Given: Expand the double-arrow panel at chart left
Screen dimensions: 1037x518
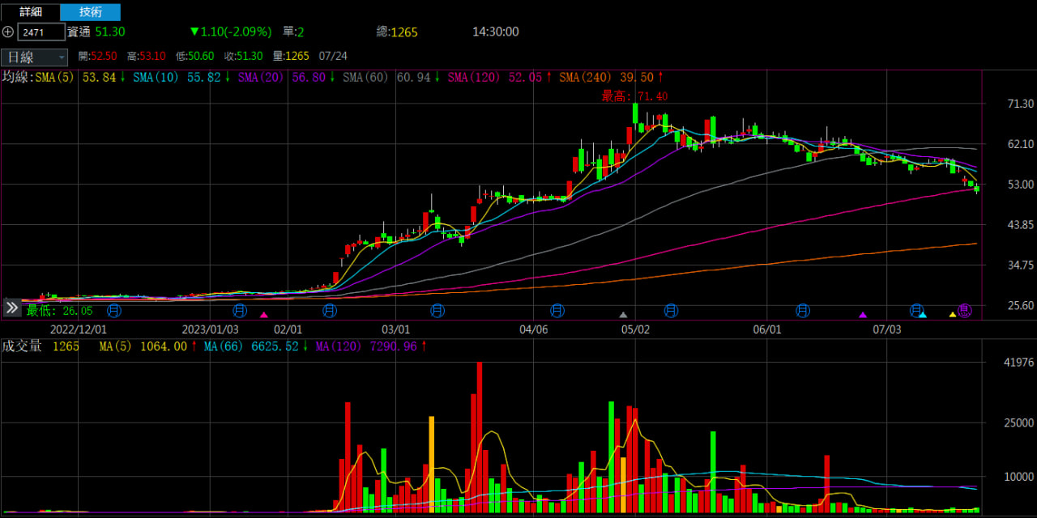Looking at the screenshot, I should point(12,308).
